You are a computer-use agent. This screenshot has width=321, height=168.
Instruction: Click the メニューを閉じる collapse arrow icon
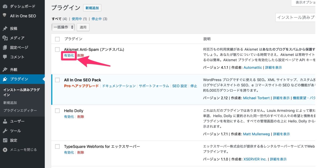5,150
